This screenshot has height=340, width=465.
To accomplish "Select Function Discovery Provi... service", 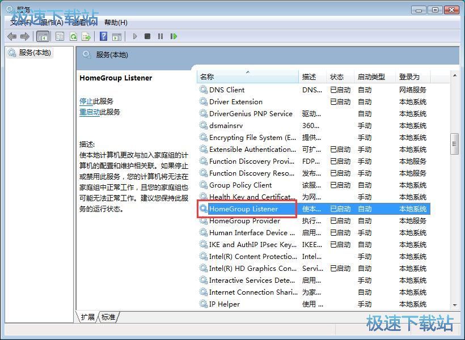I will (314, 161).
